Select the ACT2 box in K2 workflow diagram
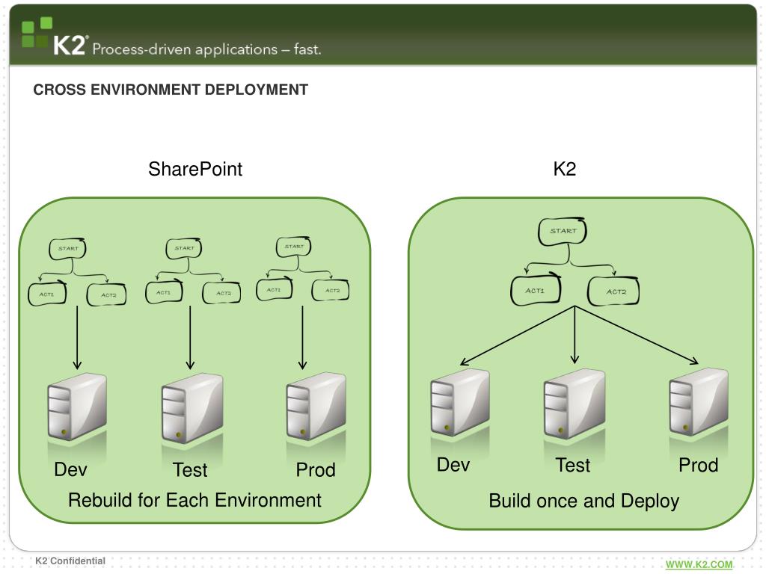The image size is (766, 574). [613, 291]
